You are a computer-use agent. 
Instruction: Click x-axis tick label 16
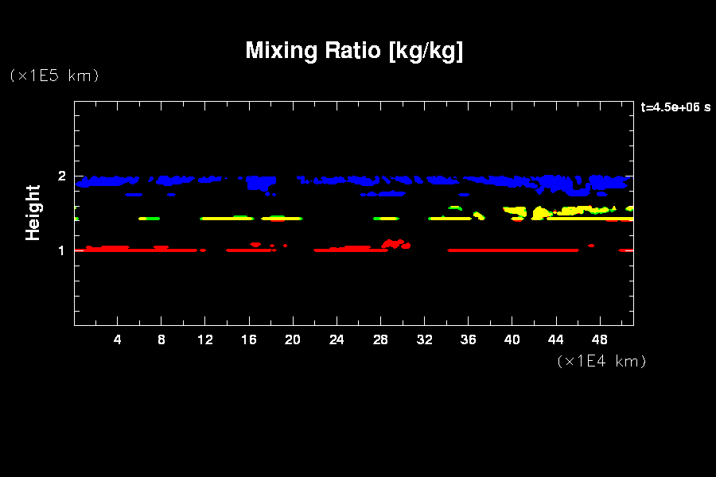coord(249,340)
